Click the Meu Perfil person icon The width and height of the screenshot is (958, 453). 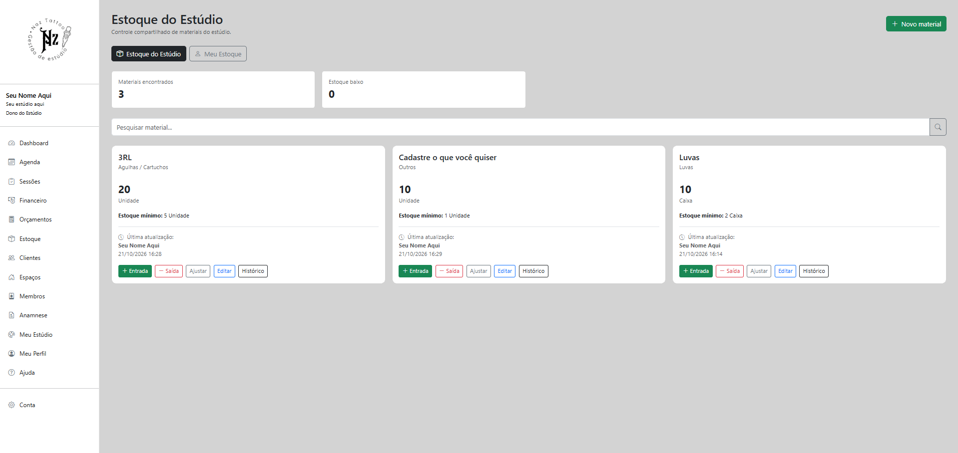point(11,354)
